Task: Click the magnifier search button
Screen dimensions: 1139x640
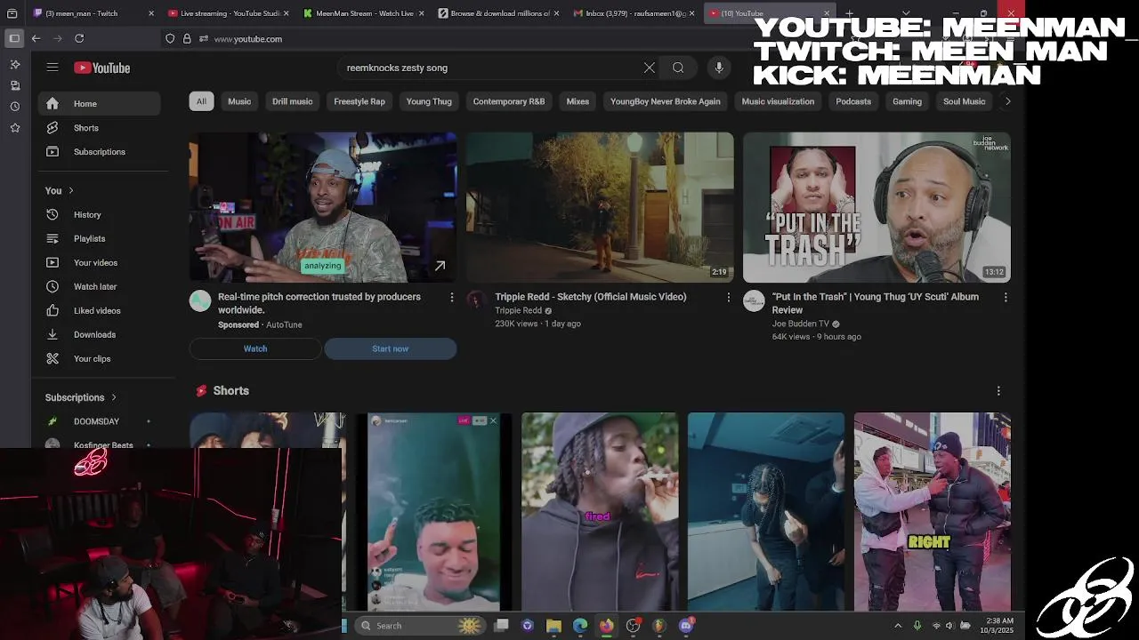Action: [678, 68]
